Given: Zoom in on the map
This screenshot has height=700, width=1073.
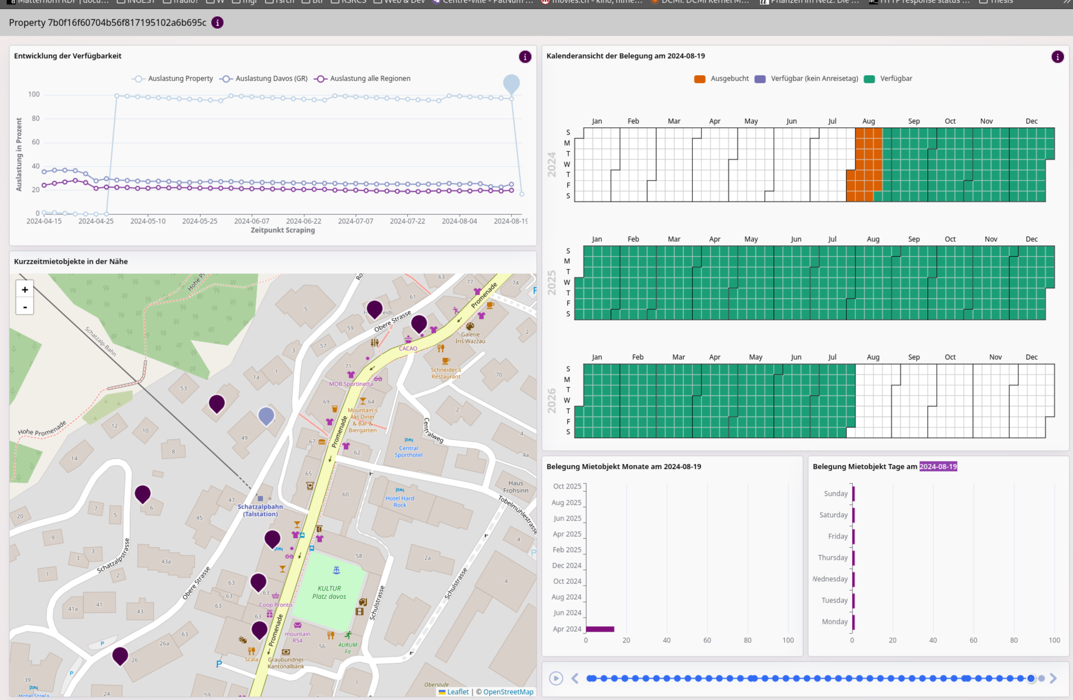Looking at the screenshot, I should 25,289.
